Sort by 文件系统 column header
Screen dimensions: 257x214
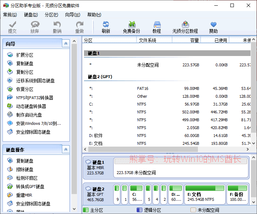click(x=147, y=40)
